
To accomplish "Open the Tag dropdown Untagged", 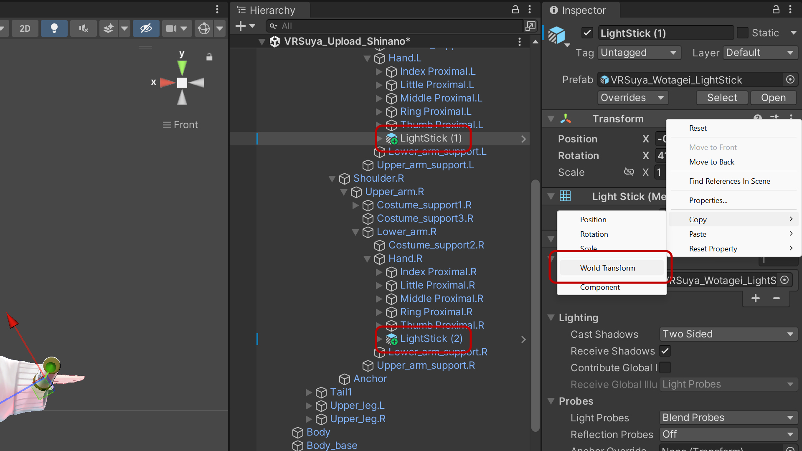I will pos(639,53).
